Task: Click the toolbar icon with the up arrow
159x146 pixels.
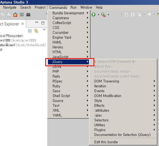Action: (149, 15)
